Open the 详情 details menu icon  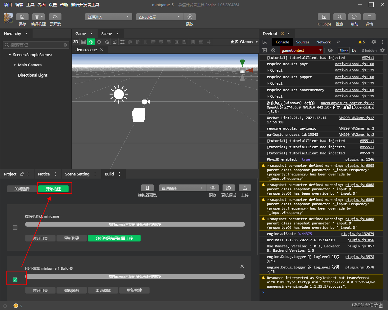[369, 17]
